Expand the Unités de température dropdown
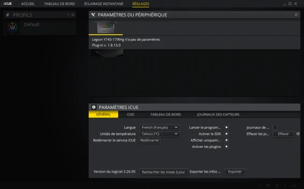The height and width of the screenshot is (189, 304). [159, 134]
